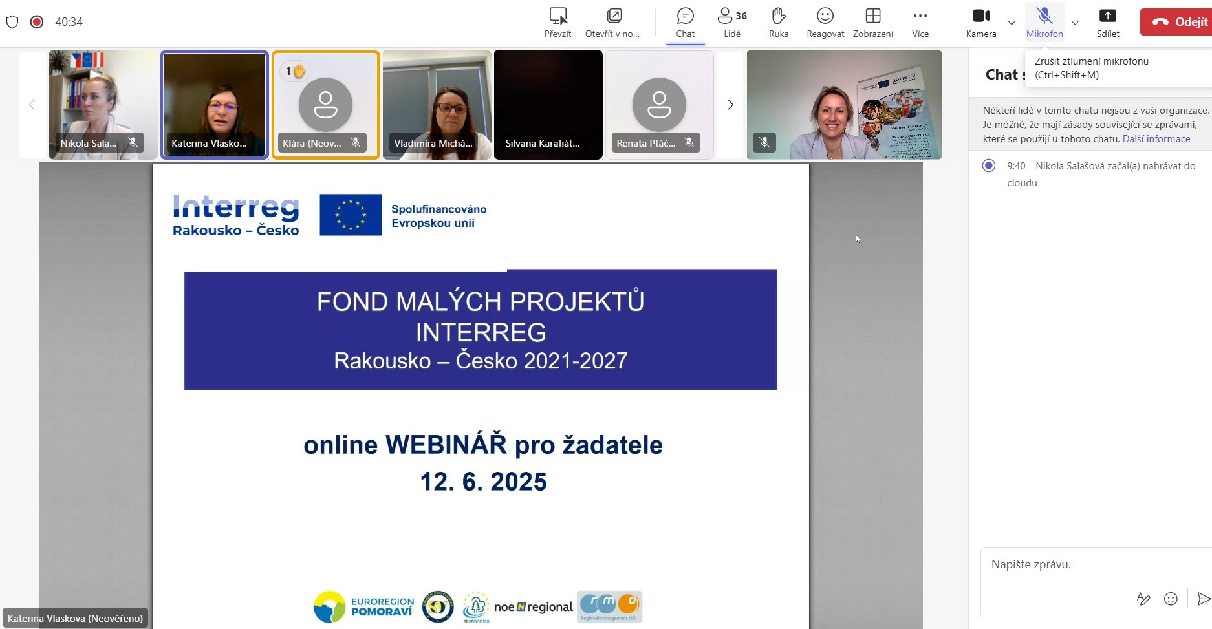
Task: Show next participants with right chevron
Action: [730, 105]
